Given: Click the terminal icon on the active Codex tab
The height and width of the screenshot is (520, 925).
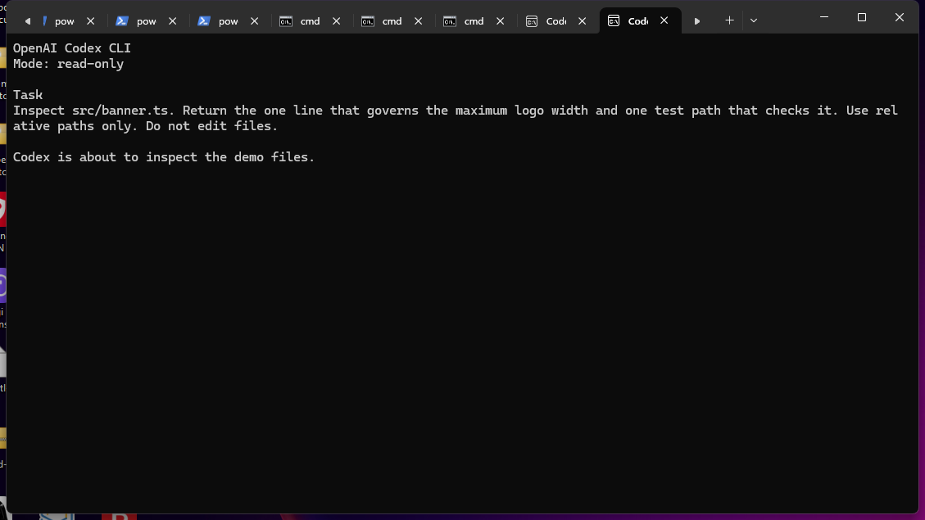Looking at the screenshot, I should pos(614,20).
